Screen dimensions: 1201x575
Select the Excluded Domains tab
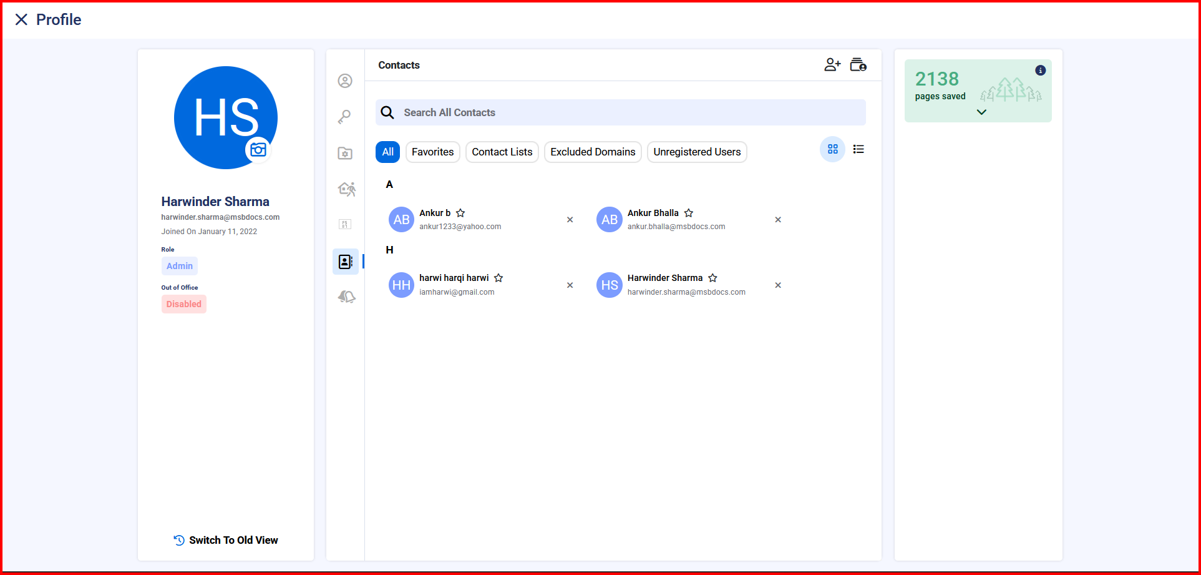point(592,152)
